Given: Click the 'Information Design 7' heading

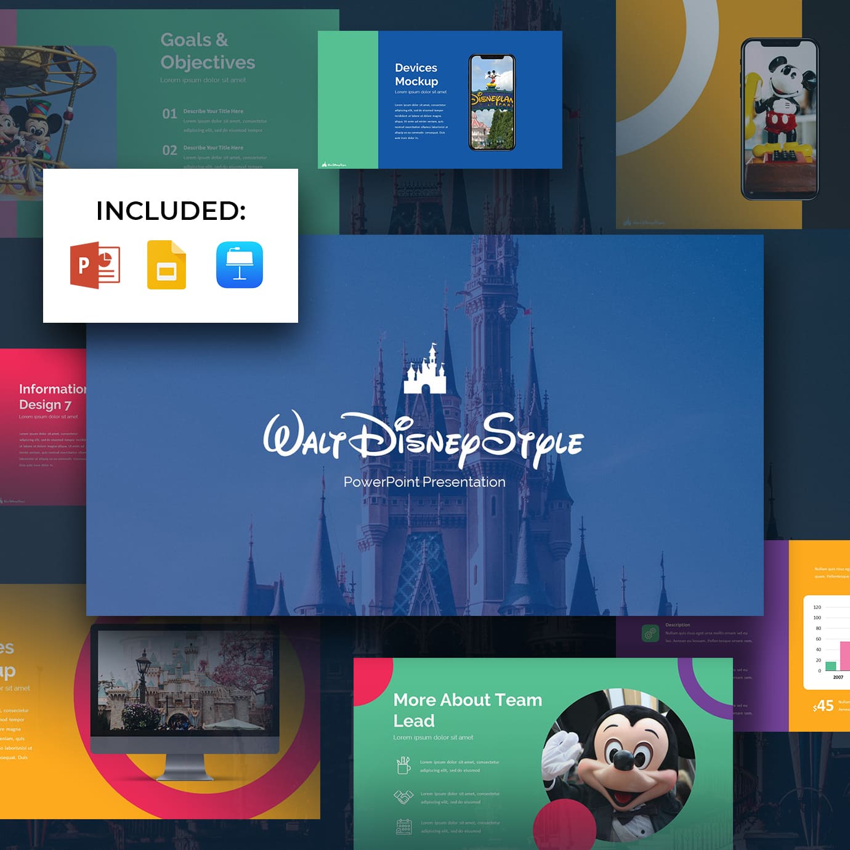Looking at the screenshot, I should point(53,397).
